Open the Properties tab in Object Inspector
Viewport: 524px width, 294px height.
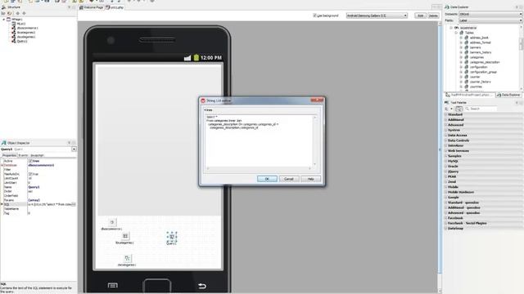tap(10, 155)
